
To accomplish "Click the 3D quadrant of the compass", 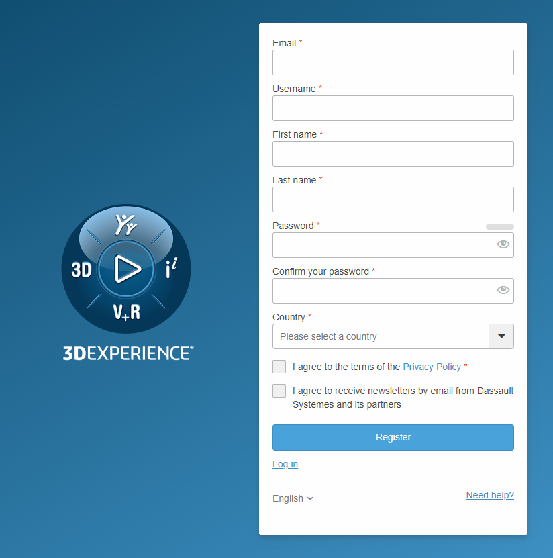I will pos(81,270).
